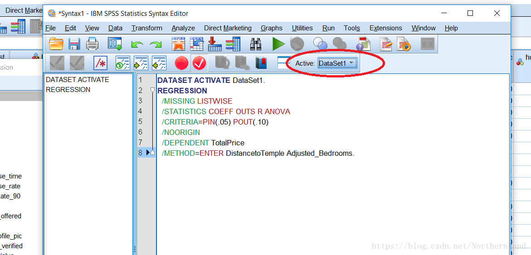Indent the selected syntax
Image resolution: width=531 pixels, height=255 pixels.
pyautogui.click(x=141, y=63)
